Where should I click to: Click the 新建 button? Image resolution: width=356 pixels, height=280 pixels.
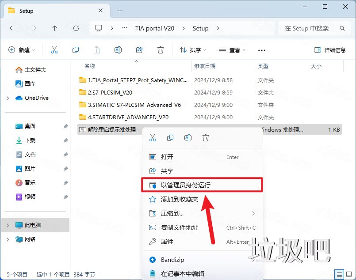tap(21, 50)
